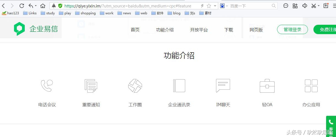Open the 软件 bookmark folder

[x=157, y=13]
